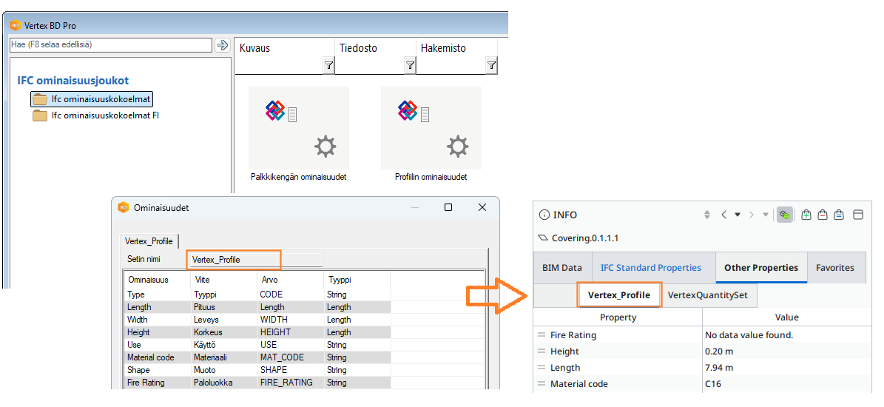Click the Property column header in INFO
The height and width of the screenshot is (407, 884).
point(618,317)
